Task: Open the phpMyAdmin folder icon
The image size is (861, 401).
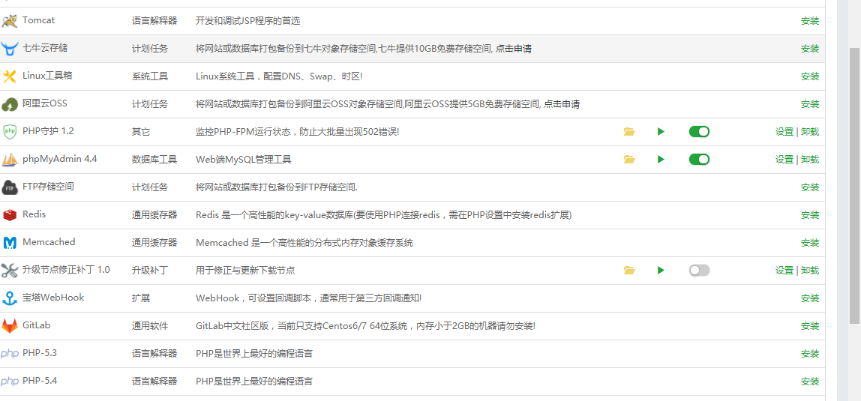Action: click(629, 160)
